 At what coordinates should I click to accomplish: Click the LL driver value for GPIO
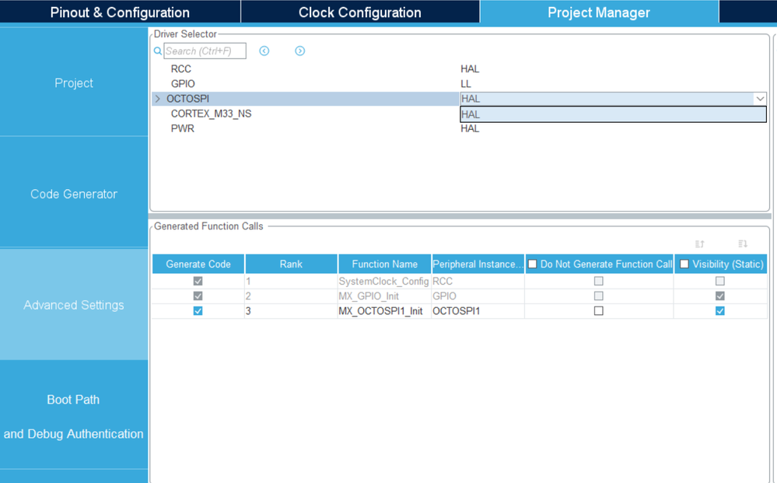466,84
